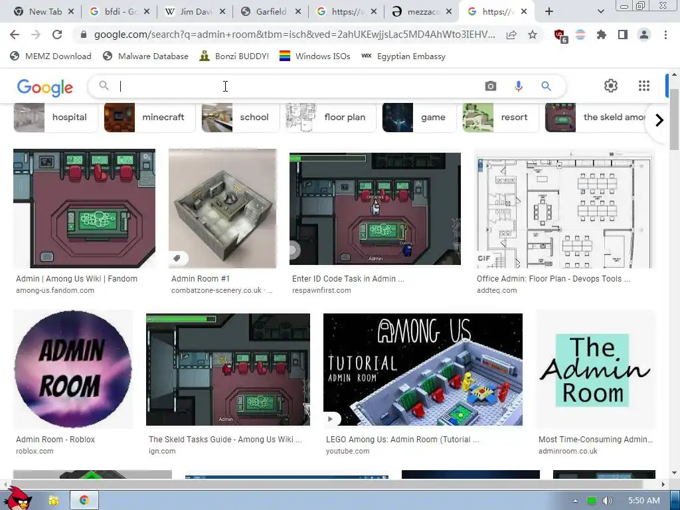Show hidden system tray icons
Viewport: 680px width, 510px height.
coord(576,501)
